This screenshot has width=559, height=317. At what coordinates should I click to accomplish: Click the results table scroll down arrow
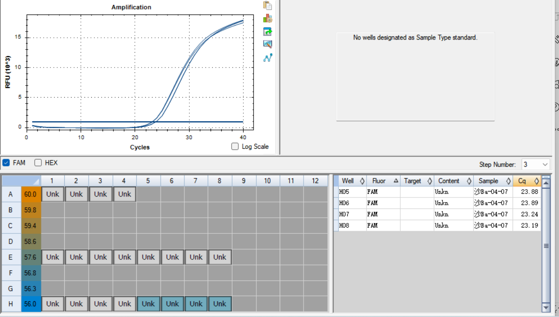[x=546, y=308]
